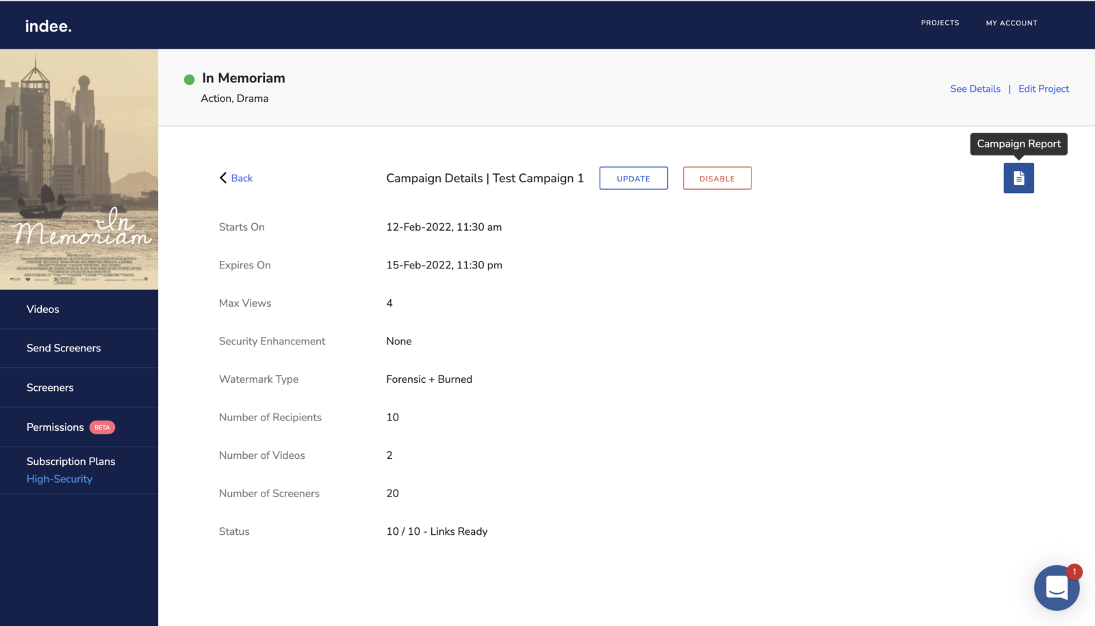Open the Permissions beta section
This screenshot has width=1095, height=626.
[55, 427]
